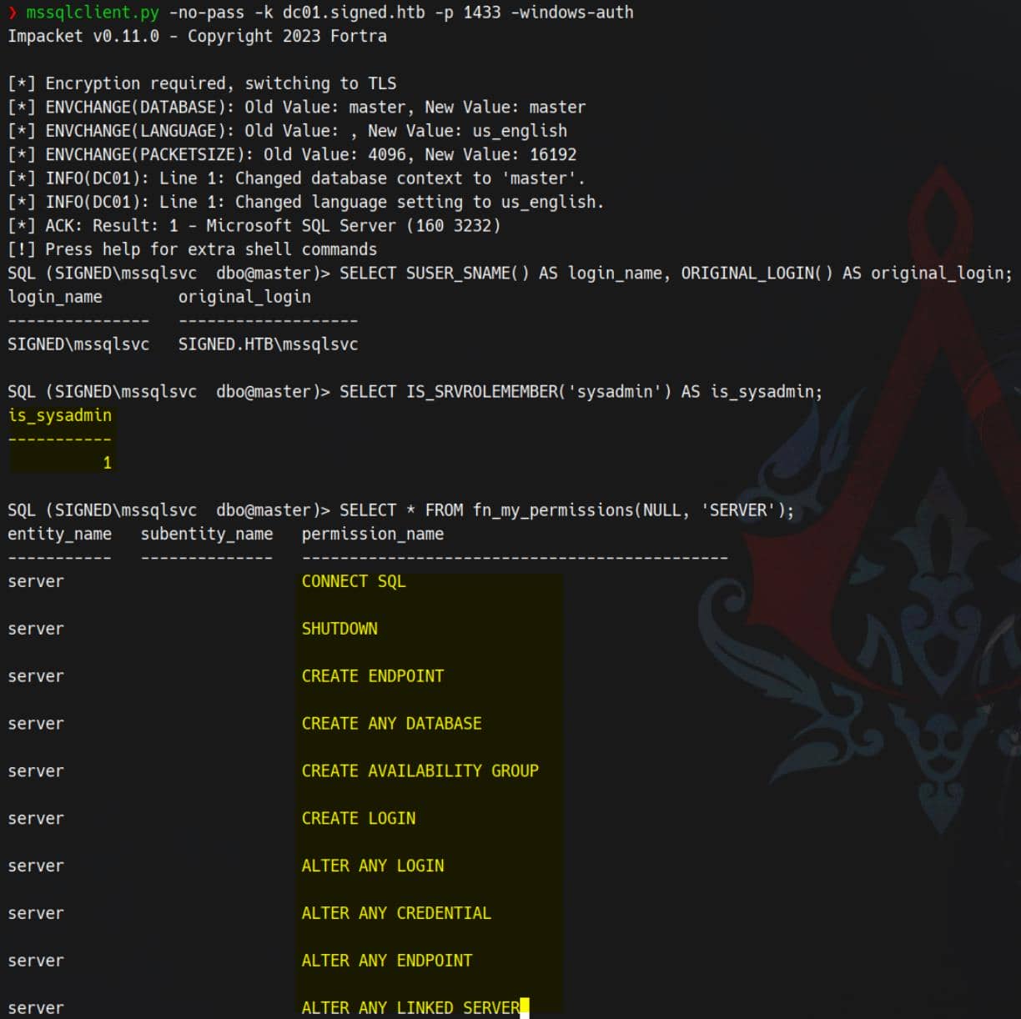
Task: Select the ALTER ANY CREDENTIAL permission
Action: coord(396,913)
